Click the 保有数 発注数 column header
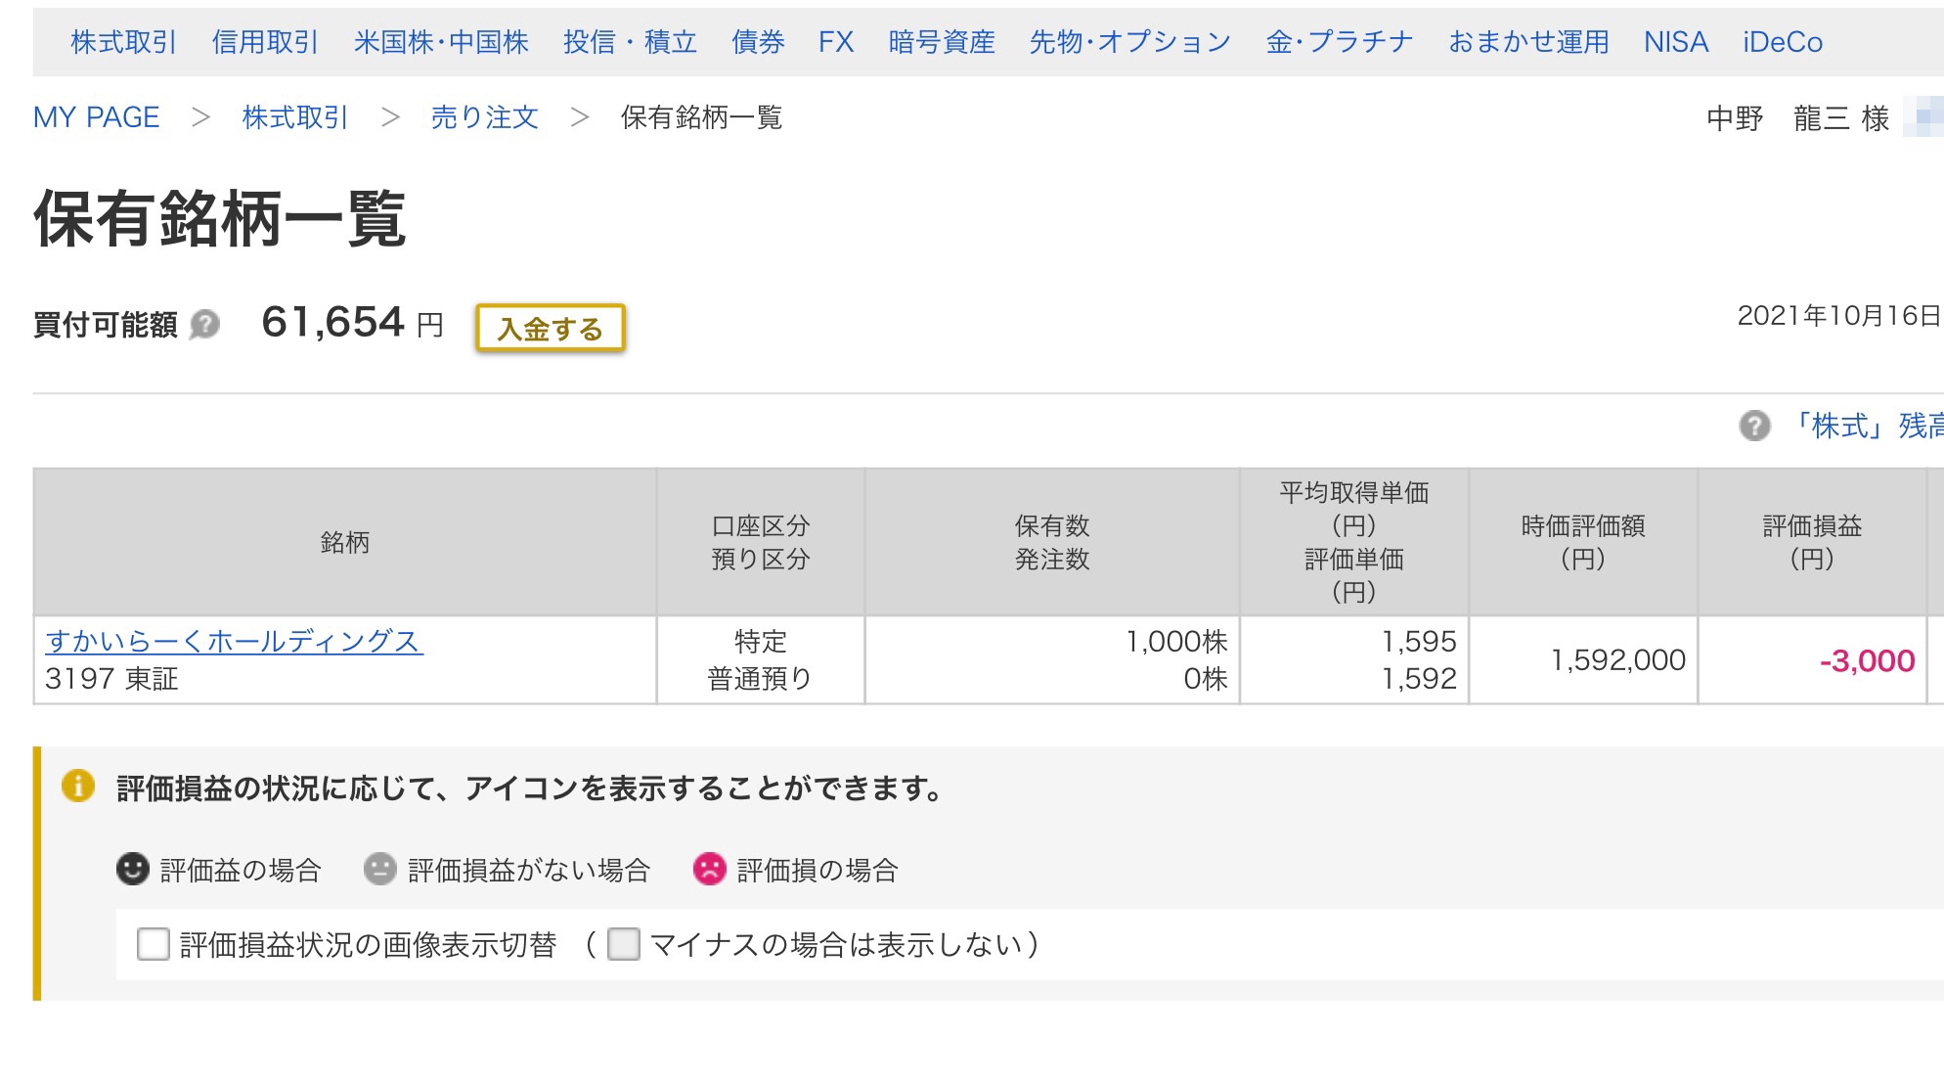Image resolution: width=1944 pixels, height=1082 pixels. pos(1052,542)
